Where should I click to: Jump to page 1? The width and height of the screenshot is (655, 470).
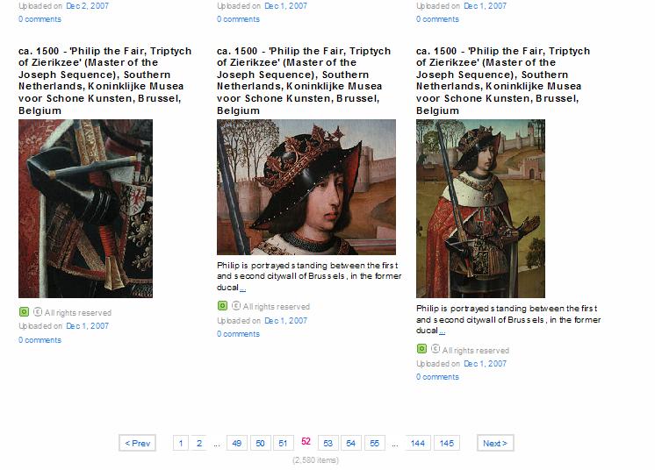click(x=181, y=443)
